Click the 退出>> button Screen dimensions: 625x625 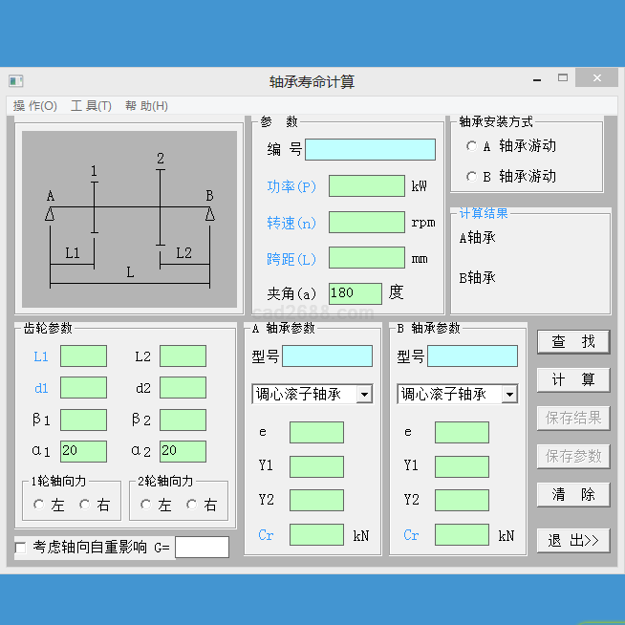coord(572,540)
